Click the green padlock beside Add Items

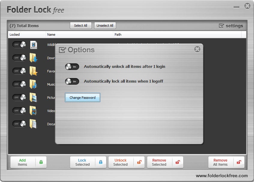click(41, 162)
